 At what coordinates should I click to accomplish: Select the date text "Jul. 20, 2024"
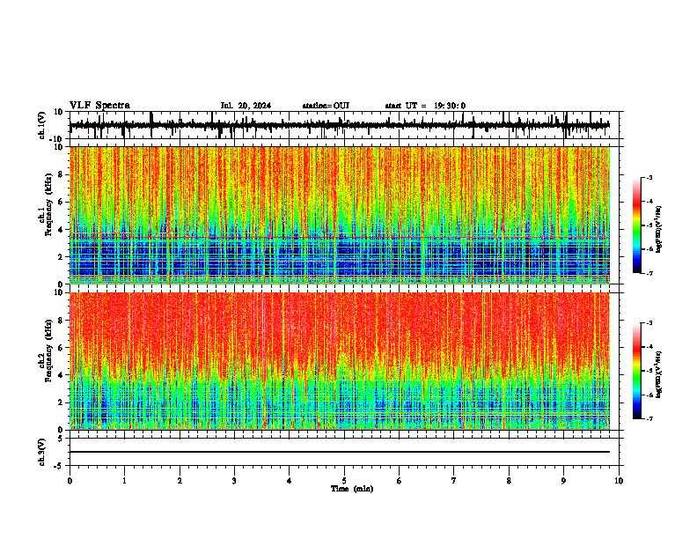click(x=246, y=106)
